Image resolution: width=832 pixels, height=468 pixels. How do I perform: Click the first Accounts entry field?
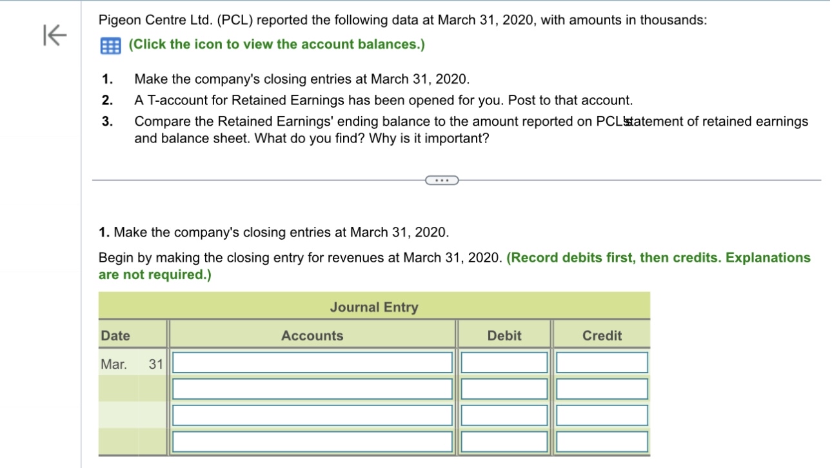tap(312, 362)
